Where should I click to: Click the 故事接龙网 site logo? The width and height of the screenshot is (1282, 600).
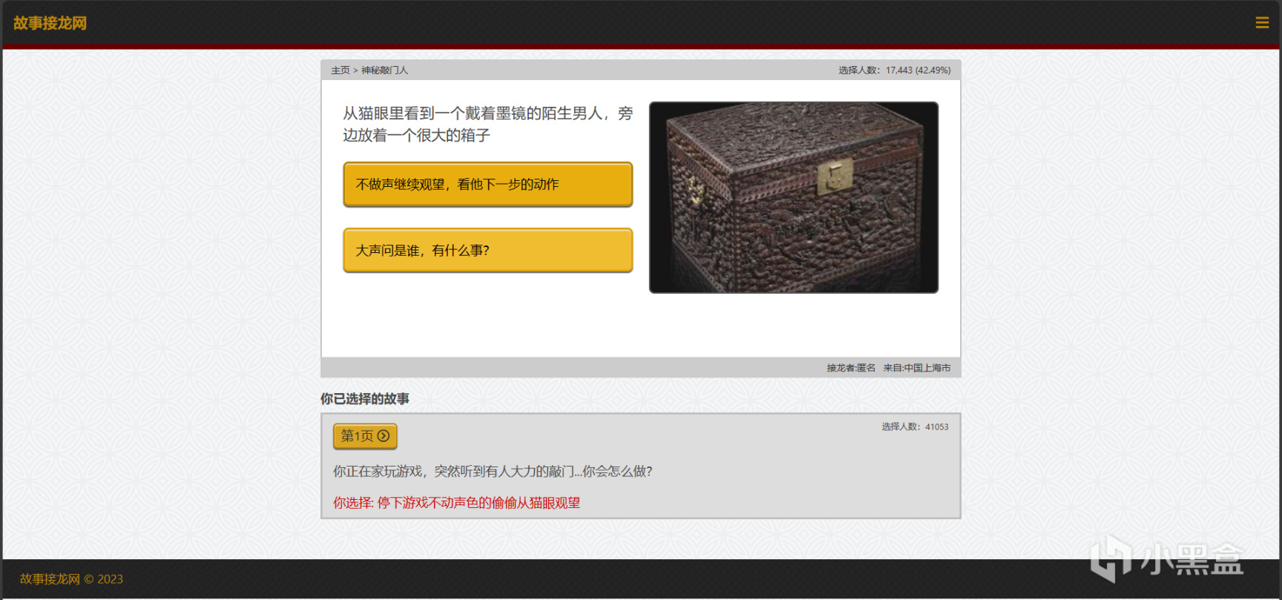[x=50, y=23]
